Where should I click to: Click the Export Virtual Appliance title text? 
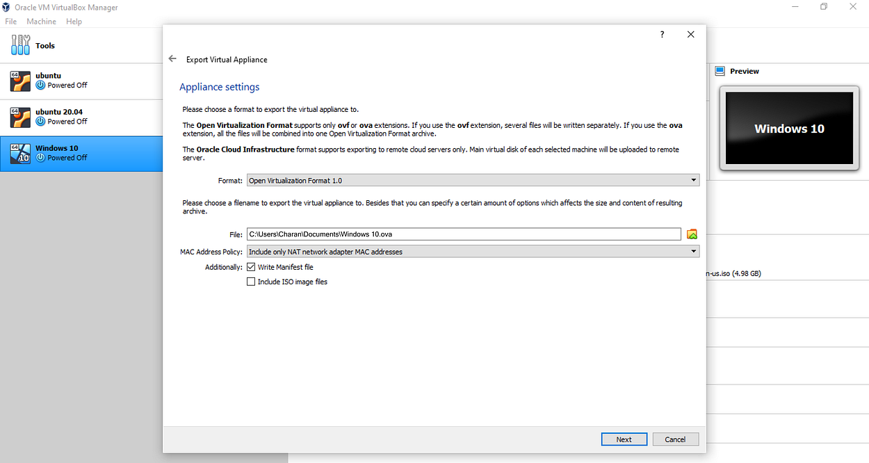[227, 60]
